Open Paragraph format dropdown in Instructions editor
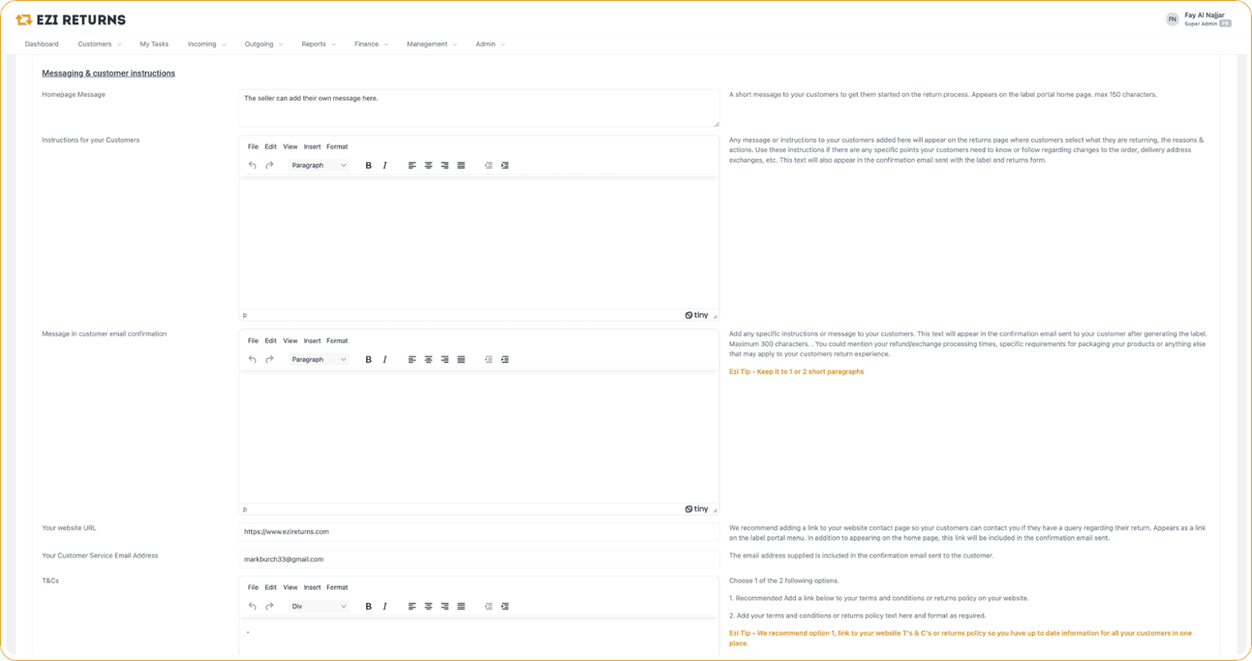The image size is (1252, 661). coord(318,166)
